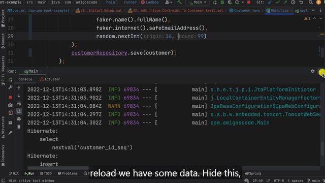325x183 pixels.
Task: Open Bookmarks tool window
Action: coord(3,155)
